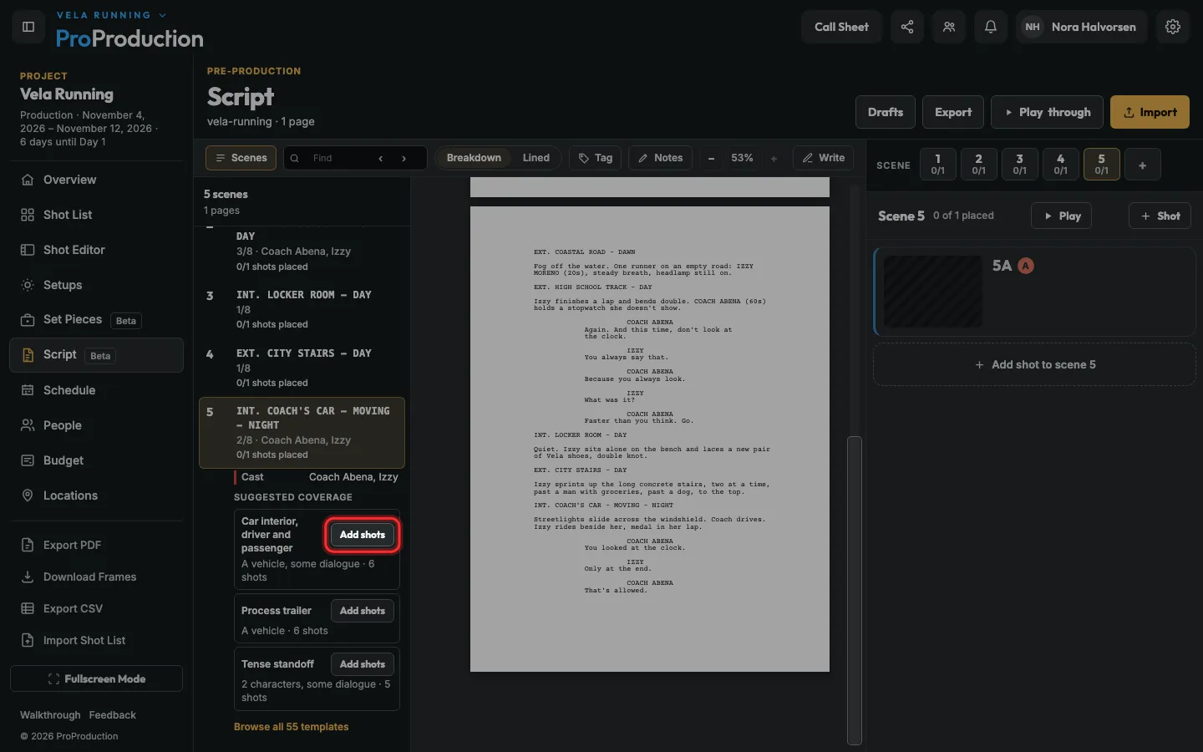Open the settings gear icon
Screen dimensions: 1203x752
pyautogui.click(x=1173, y=27)
